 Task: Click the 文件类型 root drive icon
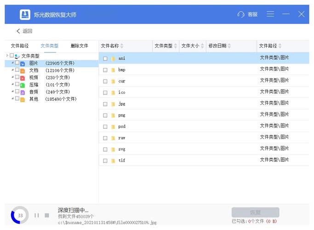(x=17, y=56)
